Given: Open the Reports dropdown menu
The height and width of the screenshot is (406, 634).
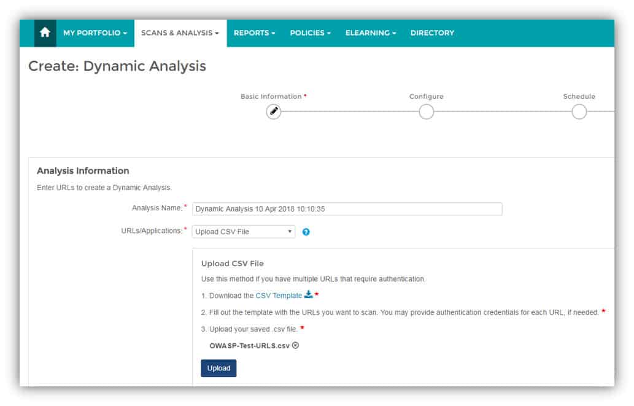Looking at the screenshot, I should (x=254, y=33).
